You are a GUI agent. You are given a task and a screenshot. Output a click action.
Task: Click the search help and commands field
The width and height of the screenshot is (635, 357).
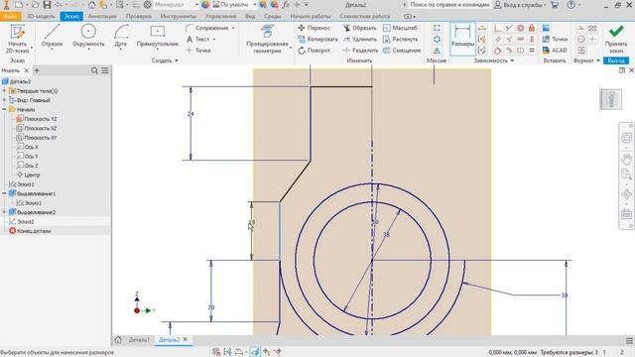click(449, 5)
